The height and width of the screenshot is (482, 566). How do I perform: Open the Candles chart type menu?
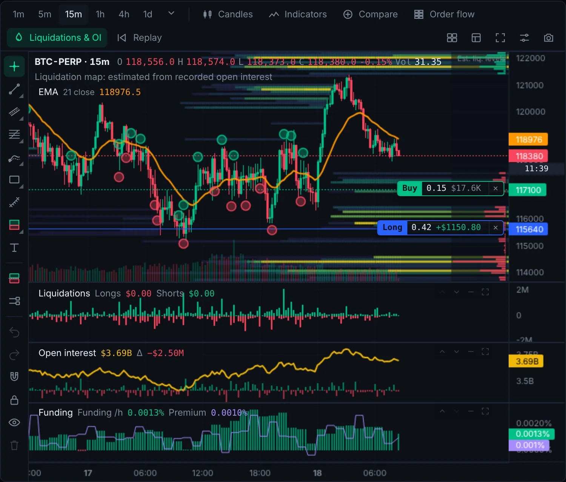[x=228, y=14]
